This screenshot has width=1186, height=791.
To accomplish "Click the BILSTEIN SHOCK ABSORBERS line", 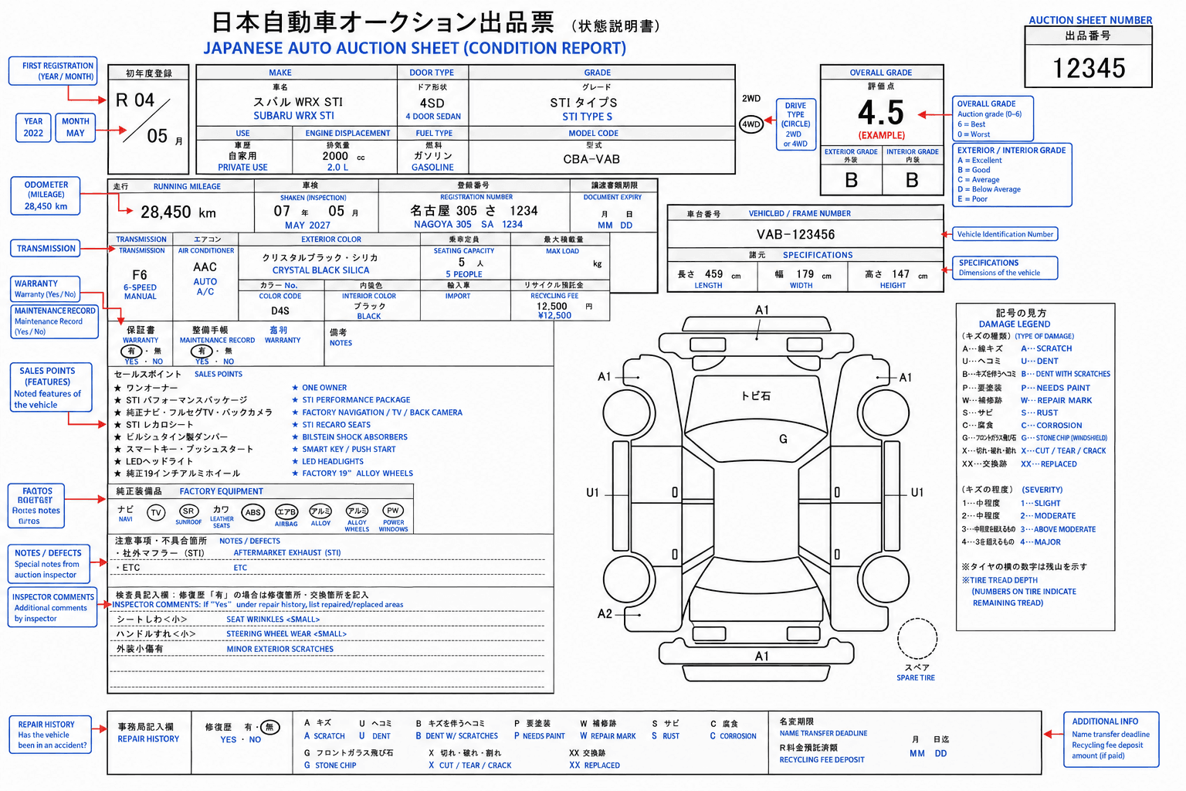I will click(x=354, y=437).
